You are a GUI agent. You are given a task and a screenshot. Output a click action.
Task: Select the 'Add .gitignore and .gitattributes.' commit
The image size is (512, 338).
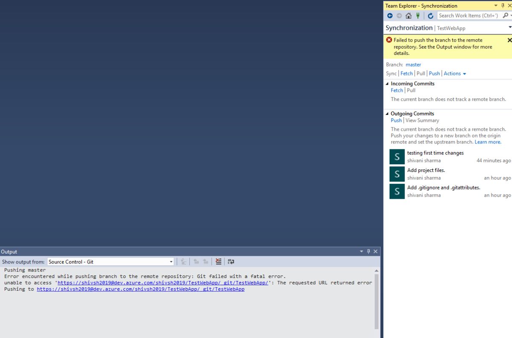pyautogui.click(x=450, y=191)
